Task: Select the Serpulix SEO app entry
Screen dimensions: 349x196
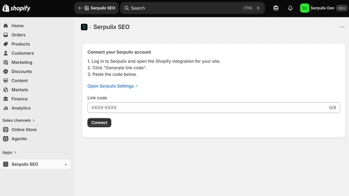Action: [35, 164]
